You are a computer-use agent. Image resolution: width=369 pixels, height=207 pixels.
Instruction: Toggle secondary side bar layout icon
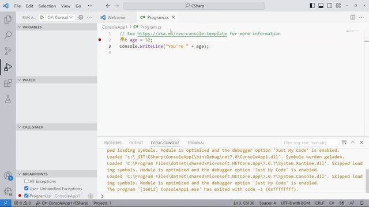point(329,6)
